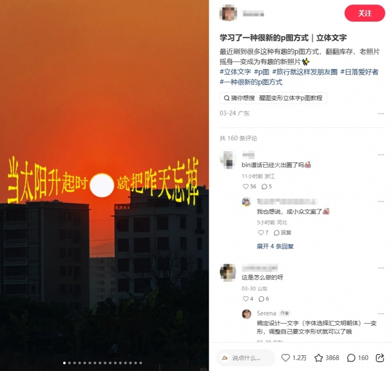Open the post author's avatar at top
The width and height of the screenshot is (392, 371).
[x=228, y=13]
